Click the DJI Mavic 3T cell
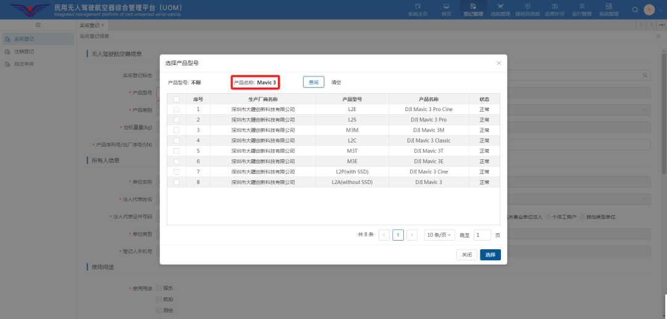Image resolution: width=667 pixels, height=319 pixels. (x=429, y=151)
